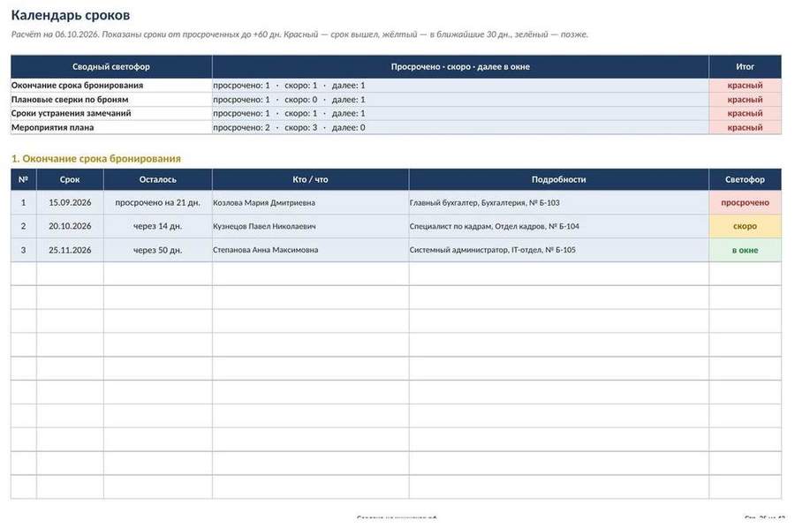Click the "Календарь сроков" page title

(71, 15)
